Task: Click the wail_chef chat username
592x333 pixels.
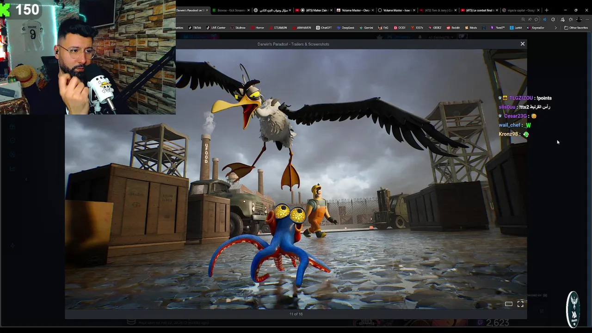Action: [509, 125]
